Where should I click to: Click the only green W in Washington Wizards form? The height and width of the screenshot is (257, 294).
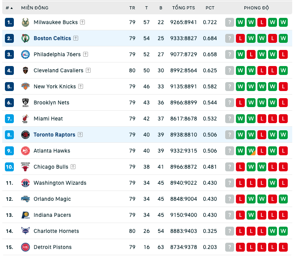273,183
